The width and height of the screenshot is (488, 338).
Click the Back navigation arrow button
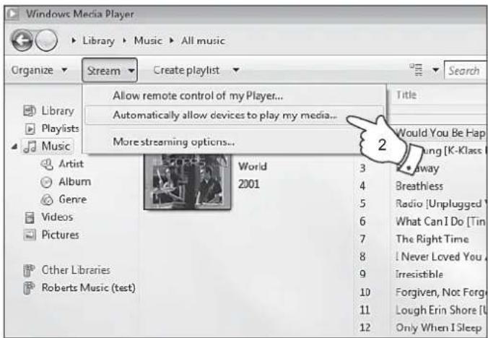22,40
